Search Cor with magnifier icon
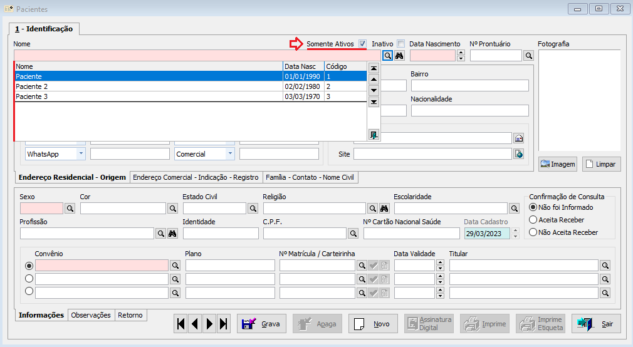This screenshot has height=347, width=633. click(x=173, y=208)
